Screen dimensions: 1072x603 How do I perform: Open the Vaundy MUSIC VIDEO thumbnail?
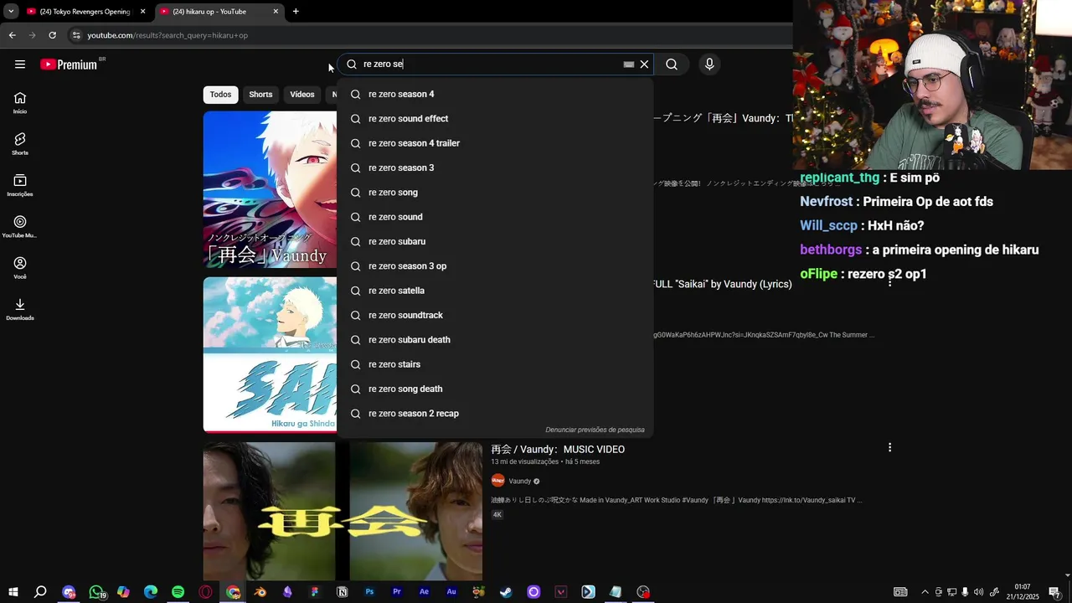[343, 512]
